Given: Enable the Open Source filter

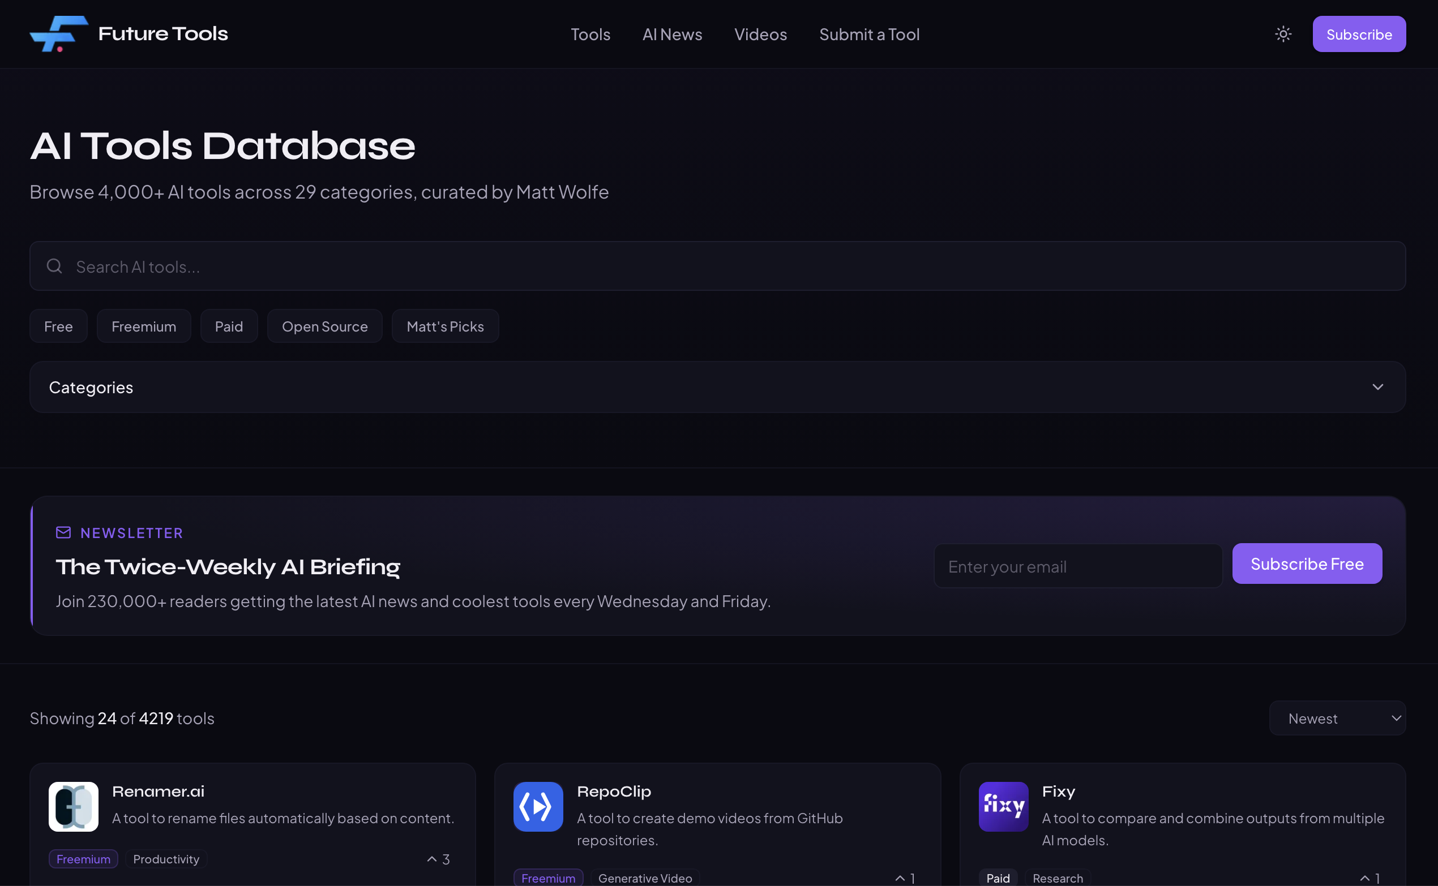Looking at the screenshot, I should click(x=325, y=326).
